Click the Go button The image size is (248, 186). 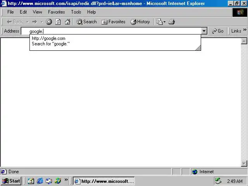pyautogui.click(x=218, y=31)
